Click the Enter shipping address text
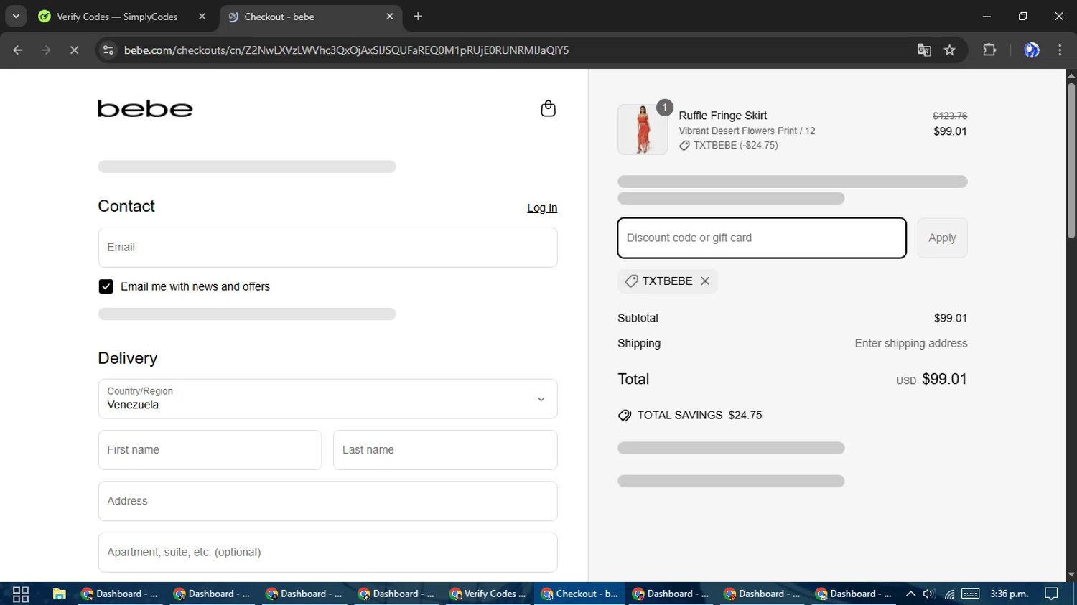 (x=911, y=344)
